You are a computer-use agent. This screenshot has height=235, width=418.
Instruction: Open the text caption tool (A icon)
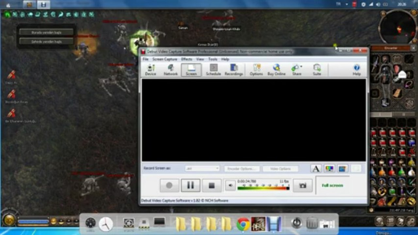pyautogui.click(x=316, y=169)
